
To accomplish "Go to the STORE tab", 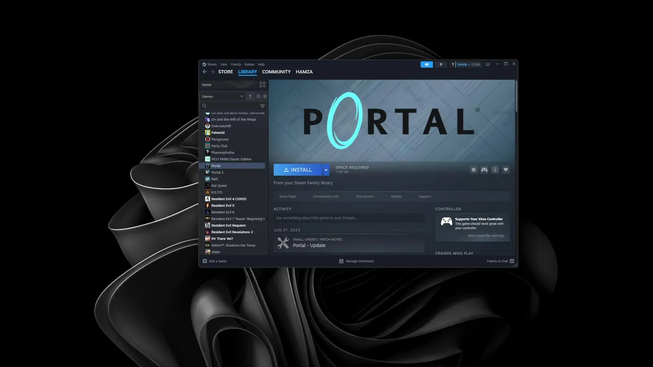I will pyautogui.click(x=225, y=72).
